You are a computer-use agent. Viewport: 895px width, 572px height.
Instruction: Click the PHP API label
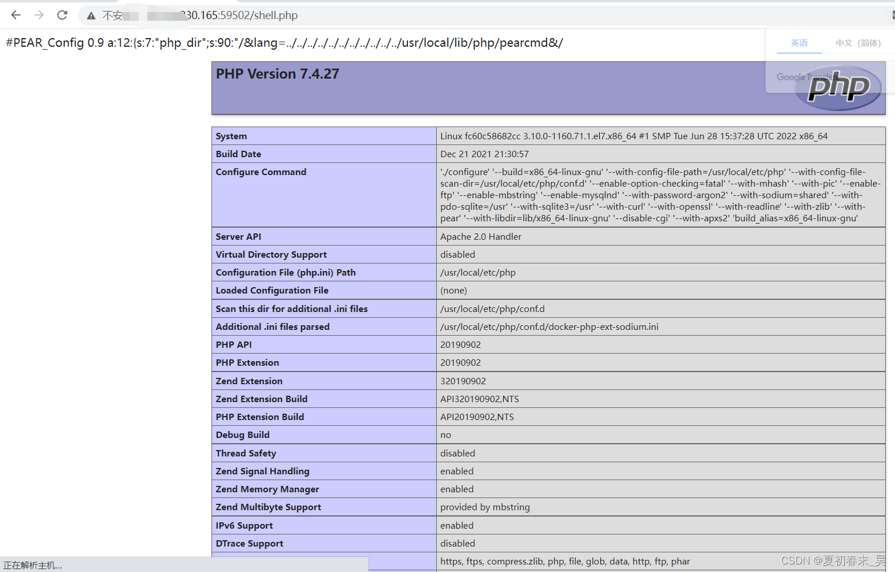point(234,345)
